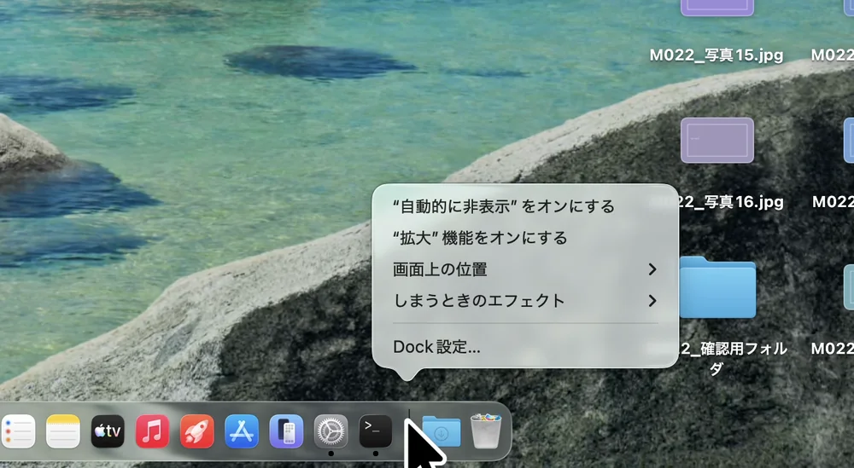
Task: Select the M022_写真16.jpg thumbnail icon
Action: pos(717,141)
